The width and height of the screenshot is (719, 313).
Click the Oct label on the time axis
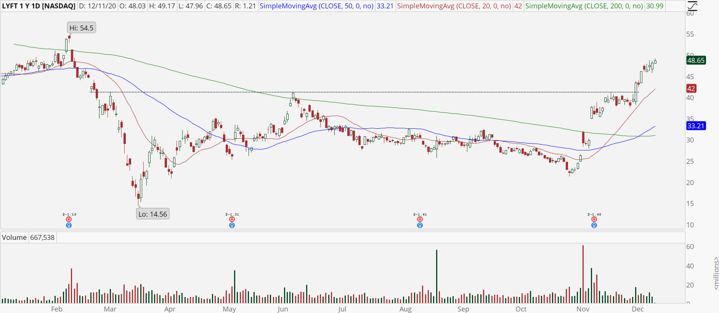tap(521, 309)
